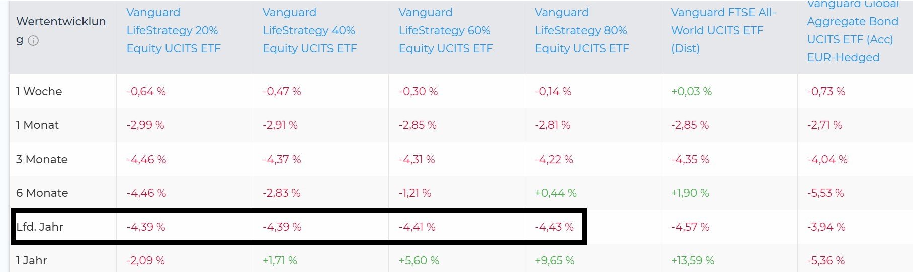This screenshot has height=272, width=913.
Task: Click the 1 Woche row label
Action: click(x=39, y=91)
